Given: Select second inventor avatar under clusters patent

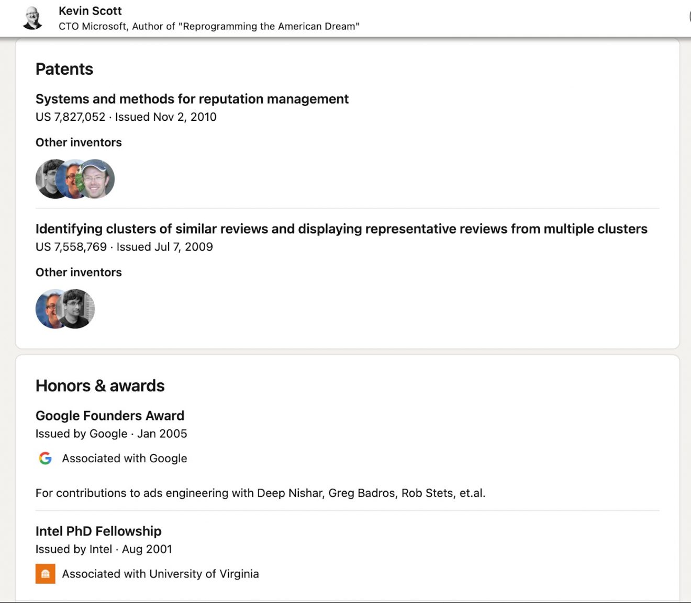Looking at the screenshot, I should coord(77,309).
